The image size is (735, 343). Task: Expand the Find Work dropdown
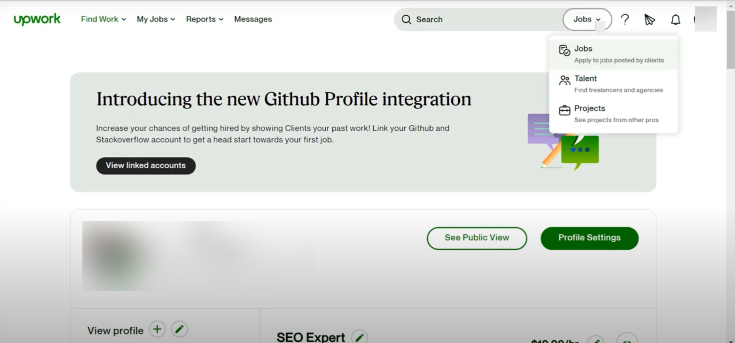[x=103, y=19]
